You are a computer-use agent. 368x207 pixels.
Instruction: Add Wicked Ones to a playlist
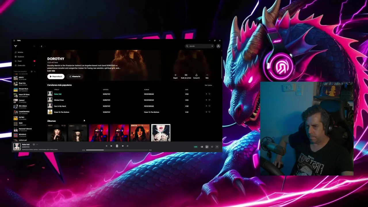tap(206, 100)
